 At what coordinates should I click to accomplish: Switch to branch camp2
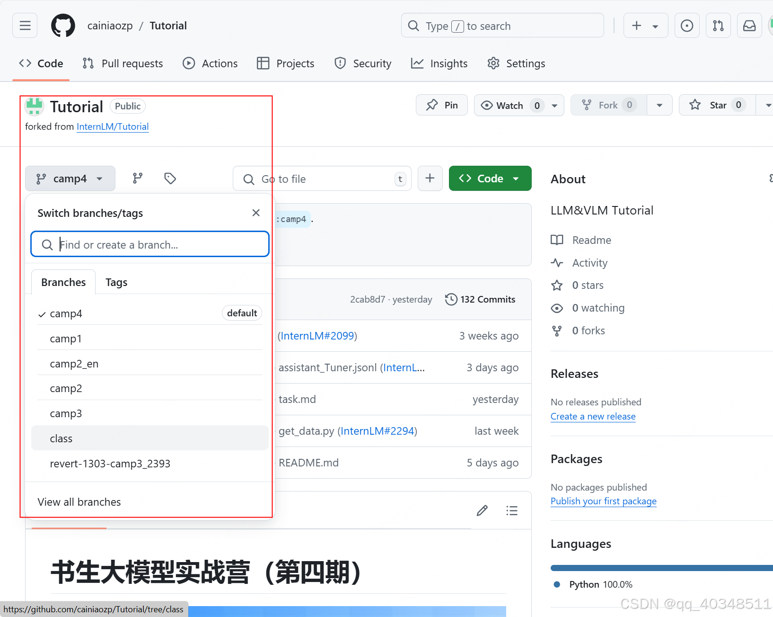150,388
